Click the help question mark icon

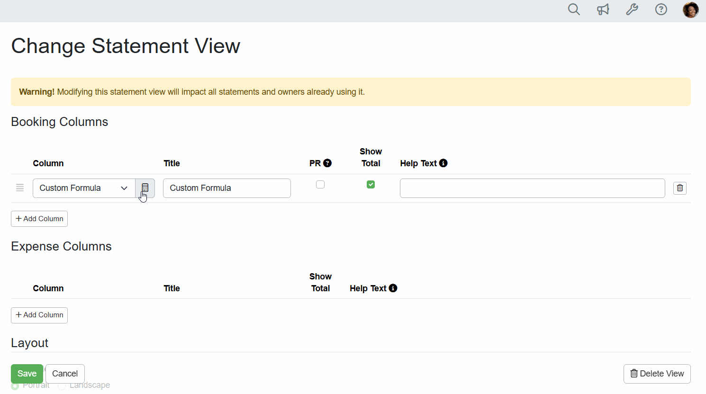[x=661, y=9]
